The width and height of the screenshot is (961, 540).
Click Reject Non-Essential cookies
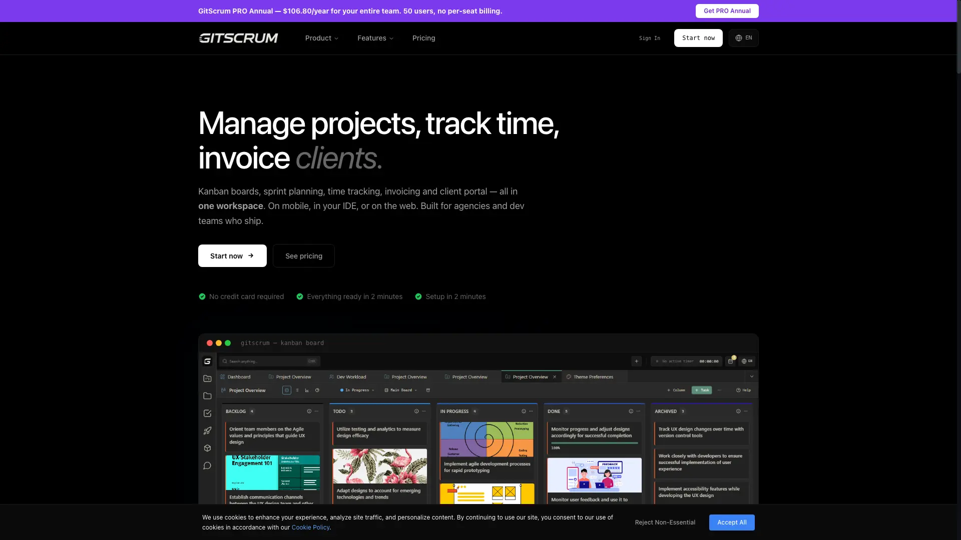pyautogui.click(x=665, y=522)
